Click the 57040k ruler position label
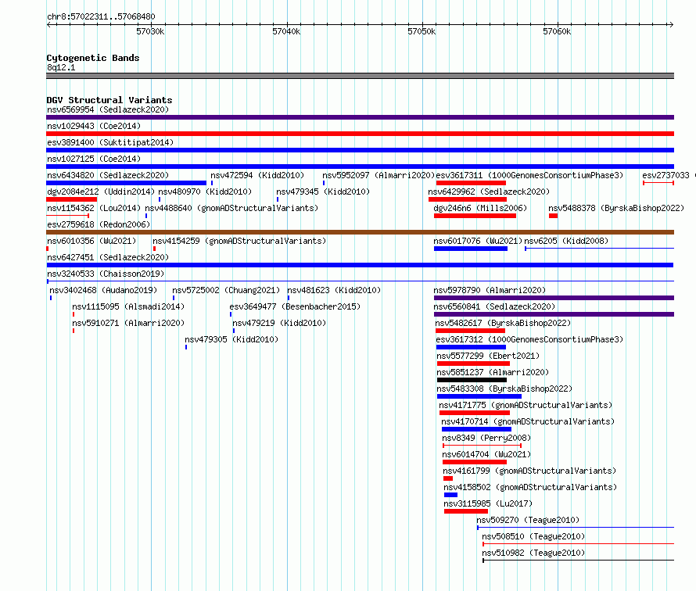 pyautogui.click(x=286, y=31)
